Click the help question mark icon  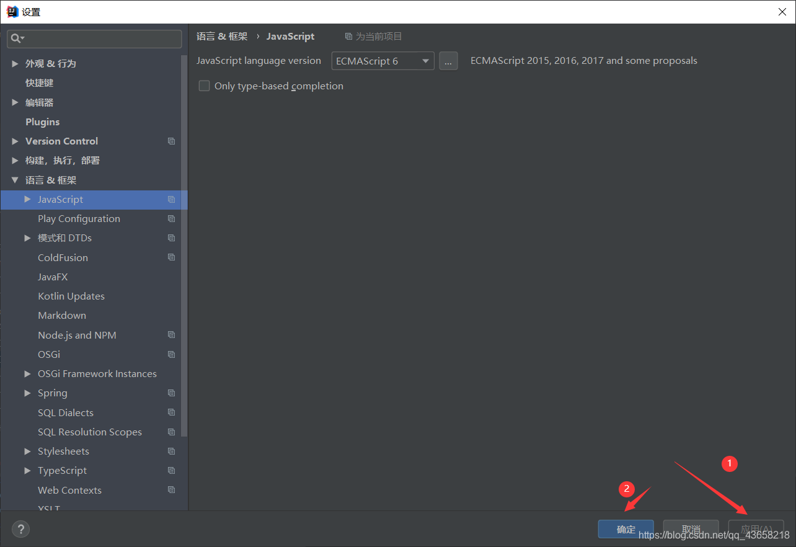pyautogui.click(x=20, y=529)
